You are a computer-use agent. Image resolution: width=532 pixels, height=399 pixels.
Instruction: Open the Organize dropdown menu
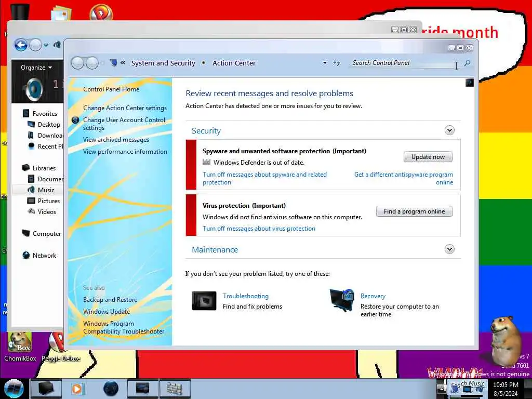pos(36,67)
